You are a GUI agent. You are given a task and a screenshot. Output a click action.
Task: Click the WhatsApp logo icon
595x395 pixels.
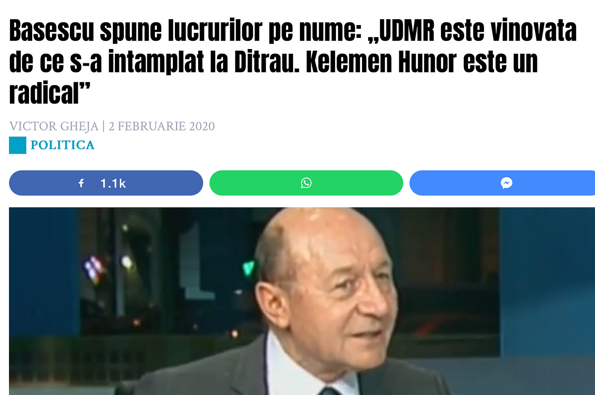click(x=306, y=183)
